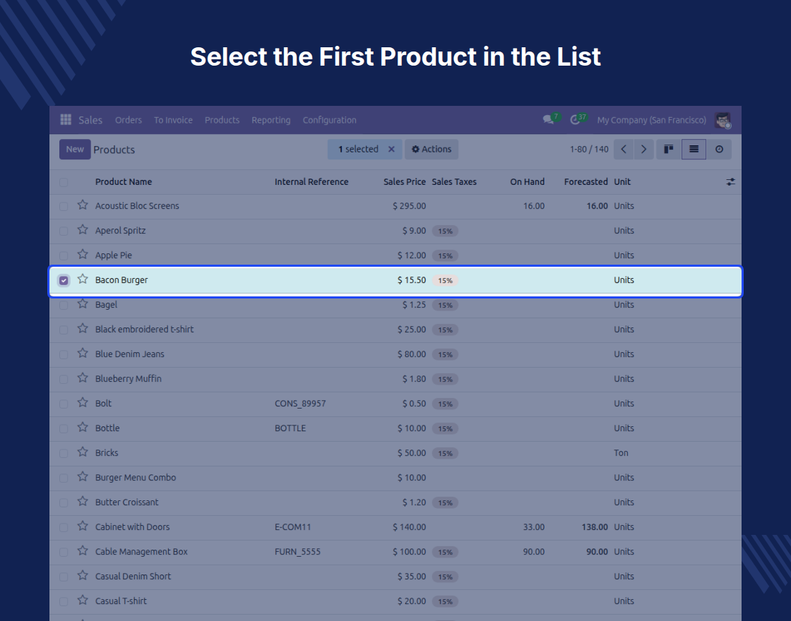Switch to List view

pos(694,149)
